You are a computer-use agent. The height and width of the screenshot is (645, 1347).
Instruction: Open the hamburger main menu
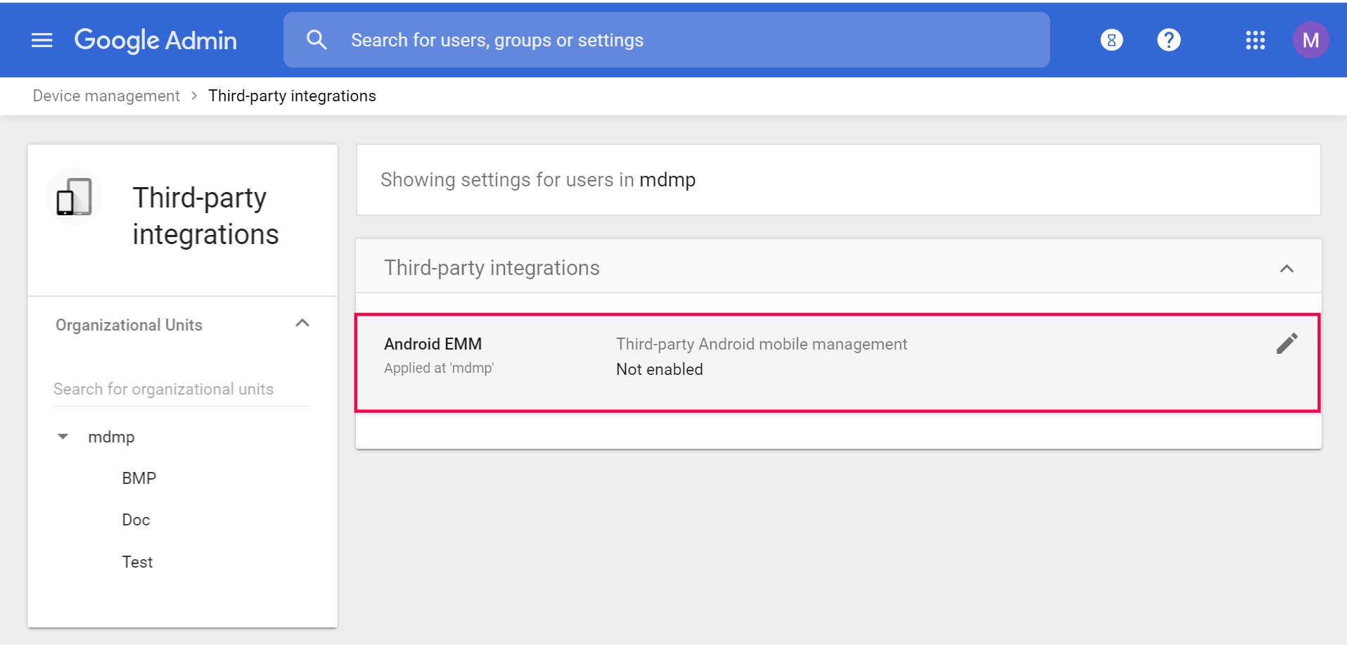tap(42, 40)
